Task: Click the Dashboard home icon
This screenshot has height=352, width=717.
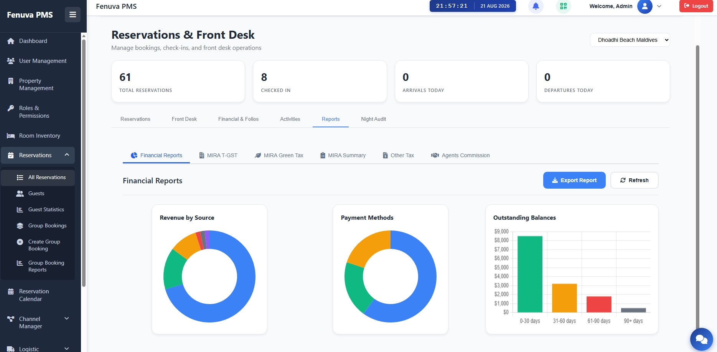Action: click(x=11, y=41)
